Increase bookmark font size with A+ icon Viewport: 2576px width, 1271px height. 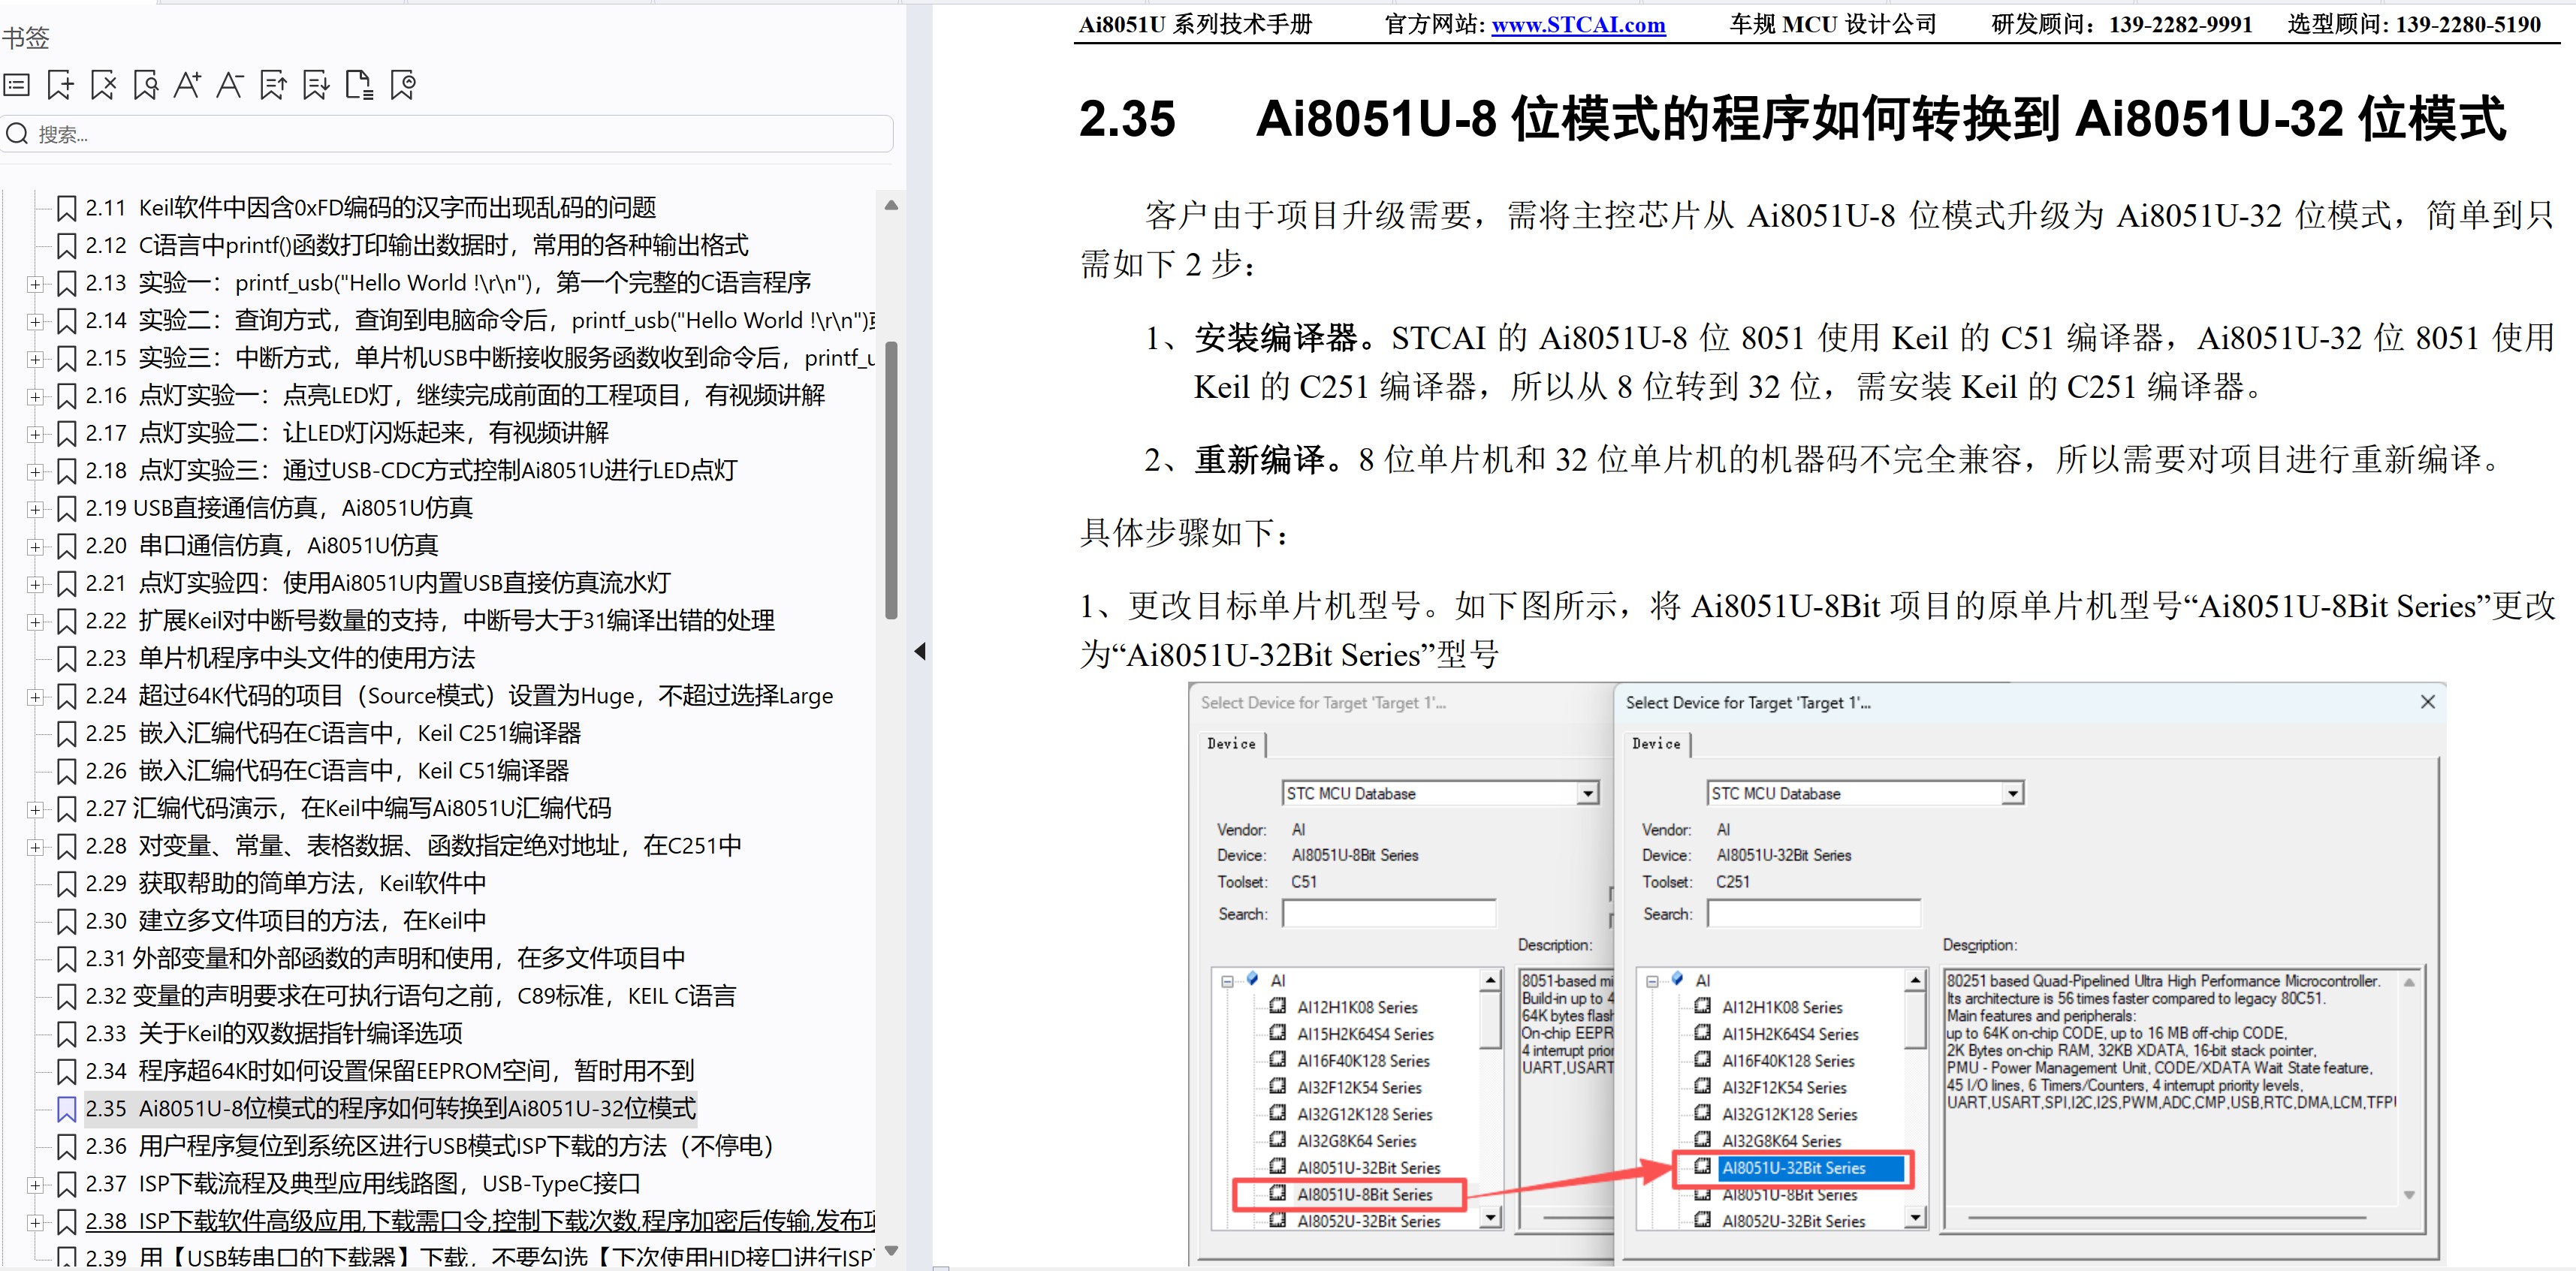click(x=187, y=85)
